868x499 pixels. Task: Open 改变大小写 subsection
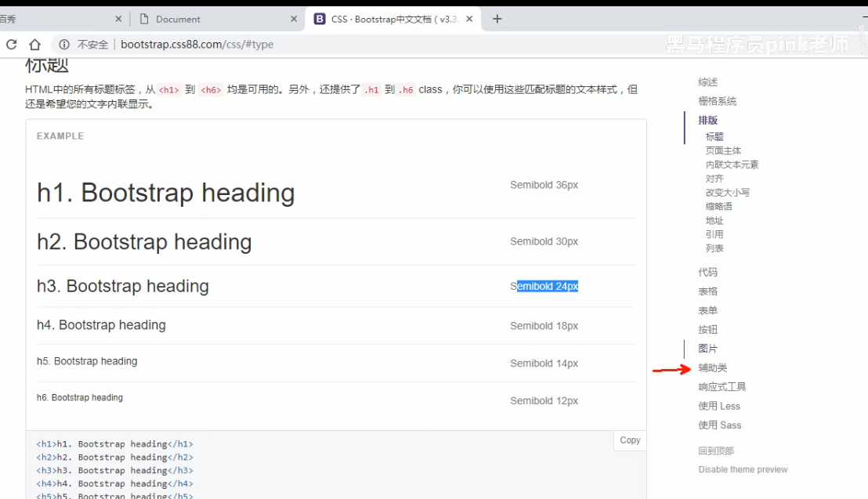pos(728,192)
